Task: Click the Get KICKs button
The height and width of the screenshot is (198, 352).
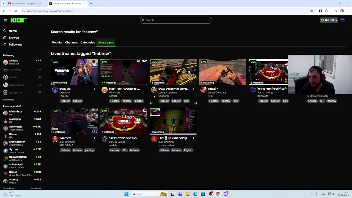Action: (x=329, y=20)
